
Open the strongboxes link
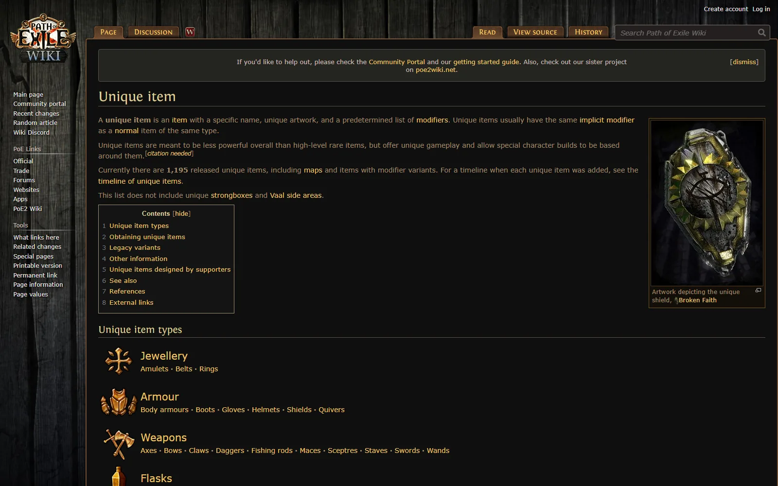click(231, 195)
